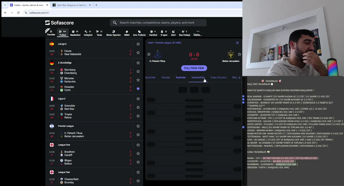
Task: Favorite the Ceuta vs Real Valladolid match
Action: click(x=138, y=53)
